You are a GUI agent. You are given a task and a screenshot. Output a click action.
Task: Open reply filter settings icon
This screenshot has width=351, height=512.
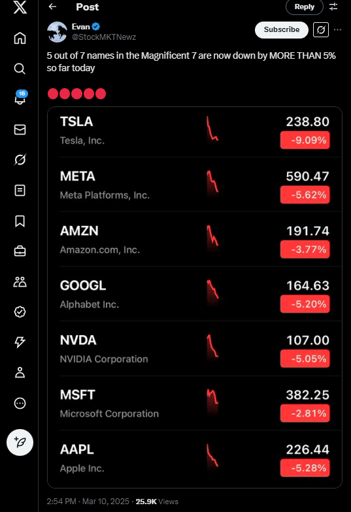point(333,7)
